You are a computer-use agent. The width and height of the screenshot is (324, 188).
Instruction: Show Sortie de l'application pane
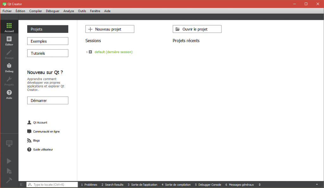click(x=142, y=185)
